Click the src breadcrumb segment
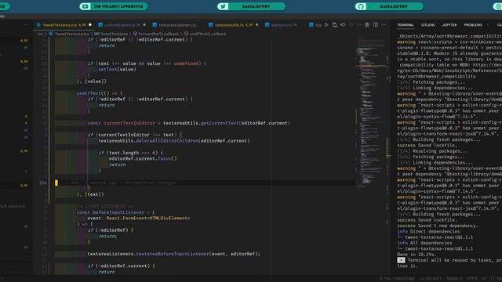 [x=40, y=34]
